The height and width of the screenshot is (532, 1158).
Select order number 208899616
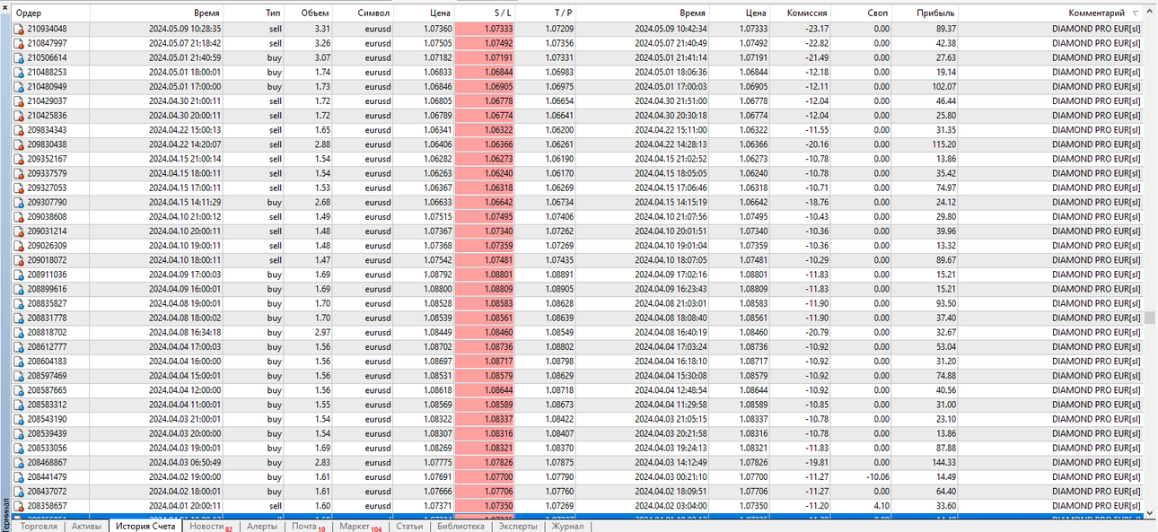(47, 289)
